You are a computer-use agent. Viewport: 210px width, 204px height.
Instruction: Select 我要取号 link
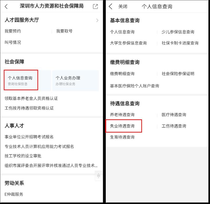[x=64, y=31]
